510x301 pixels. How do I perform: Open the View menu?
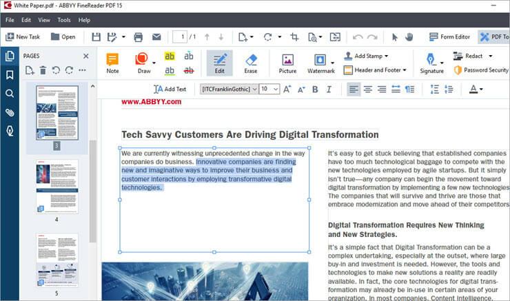click(44, 20)
